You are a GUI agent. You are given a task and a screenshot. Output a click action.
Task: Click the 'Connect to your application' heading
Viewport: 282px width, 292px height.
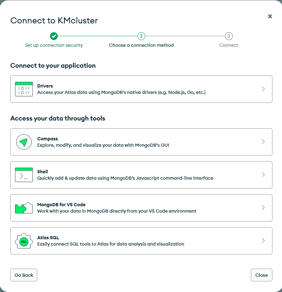pos(53,66)
